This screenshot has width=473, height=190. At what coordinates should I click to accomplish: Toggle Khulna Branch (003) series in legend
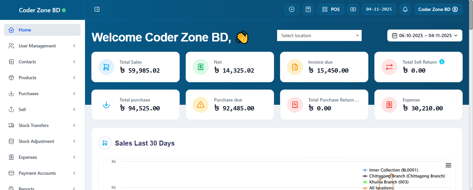click(389, 182)
